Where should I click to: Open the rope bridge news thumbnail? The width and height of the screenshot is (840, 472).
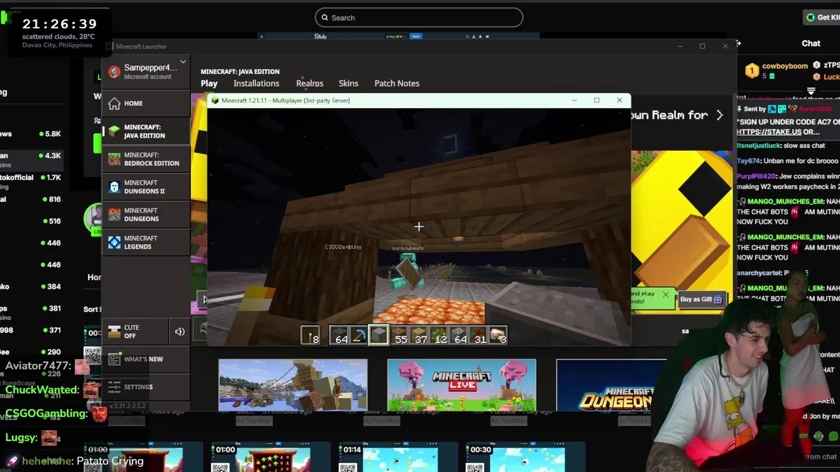click(x=293, y=385)
